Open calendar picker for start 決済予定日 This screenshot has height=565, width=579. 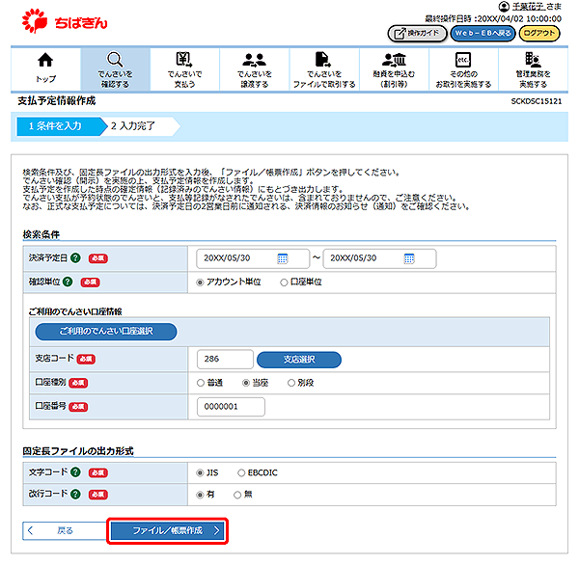[x=283, y=258]
